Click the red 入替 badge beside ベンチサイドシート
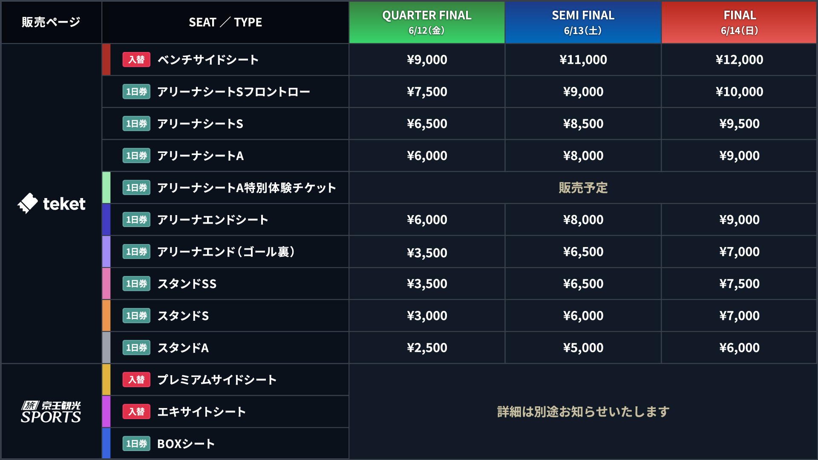 pyautogui.click(x=136, y=60)
